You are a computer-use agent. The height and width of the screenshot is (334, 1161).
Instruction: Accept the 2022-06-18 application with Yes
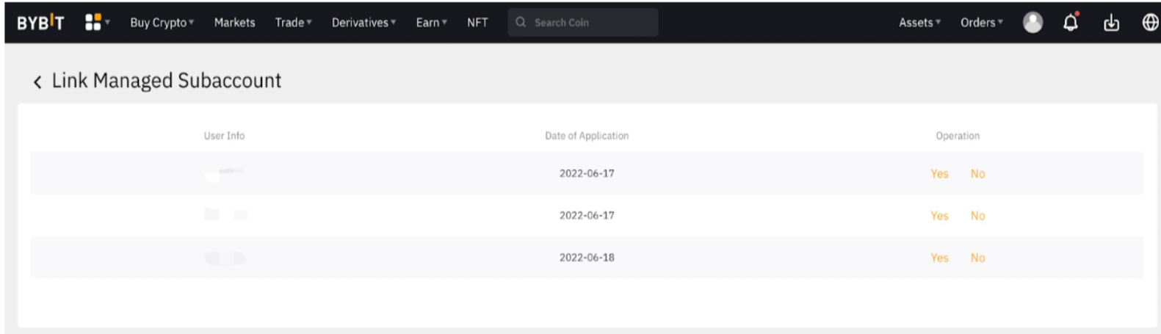(939, 258)
